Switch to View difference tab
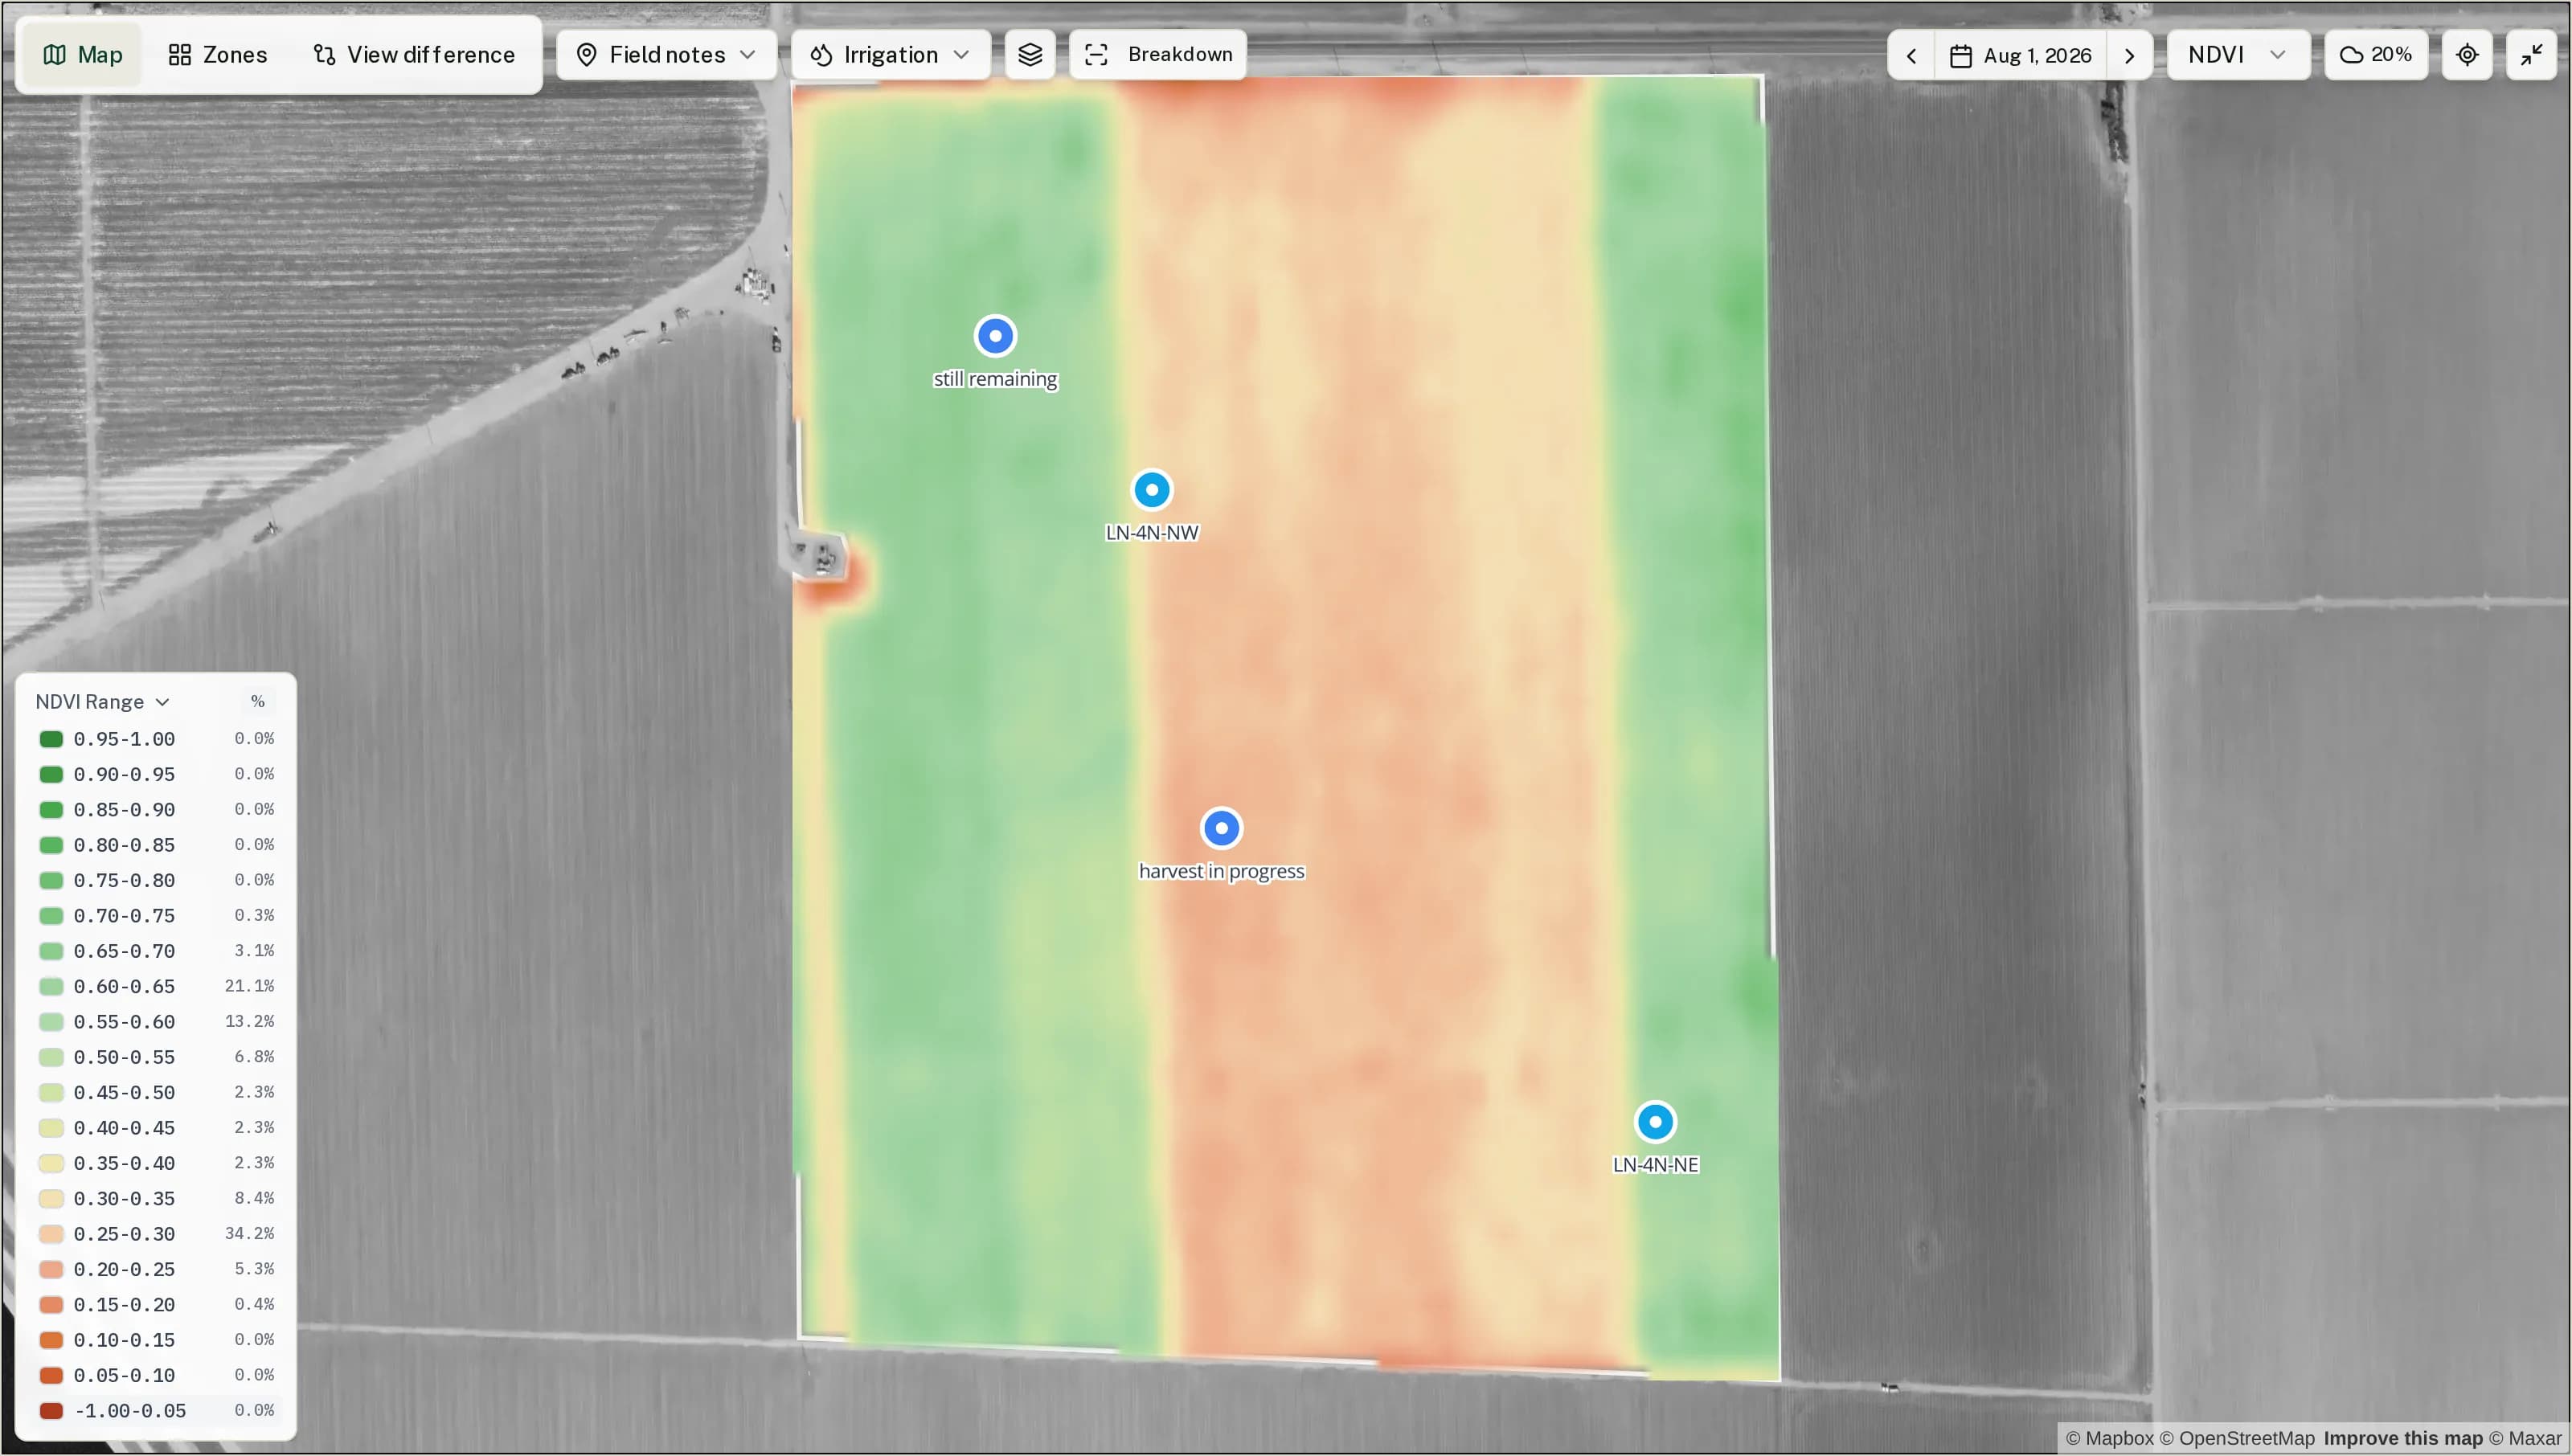This screenshot has width=2572, height=1456. (x=414, y=54)
